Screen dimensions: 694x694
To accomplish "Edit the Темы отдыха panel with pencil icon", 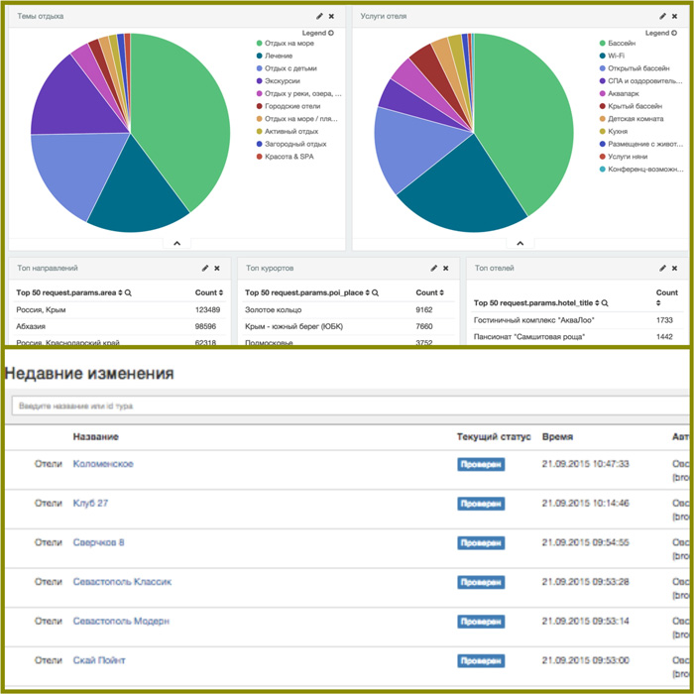I will [x=319, y=17].
